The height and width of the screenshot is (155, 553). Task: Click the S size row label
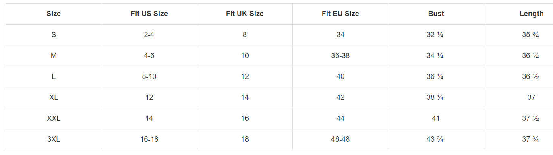(54, 35)
